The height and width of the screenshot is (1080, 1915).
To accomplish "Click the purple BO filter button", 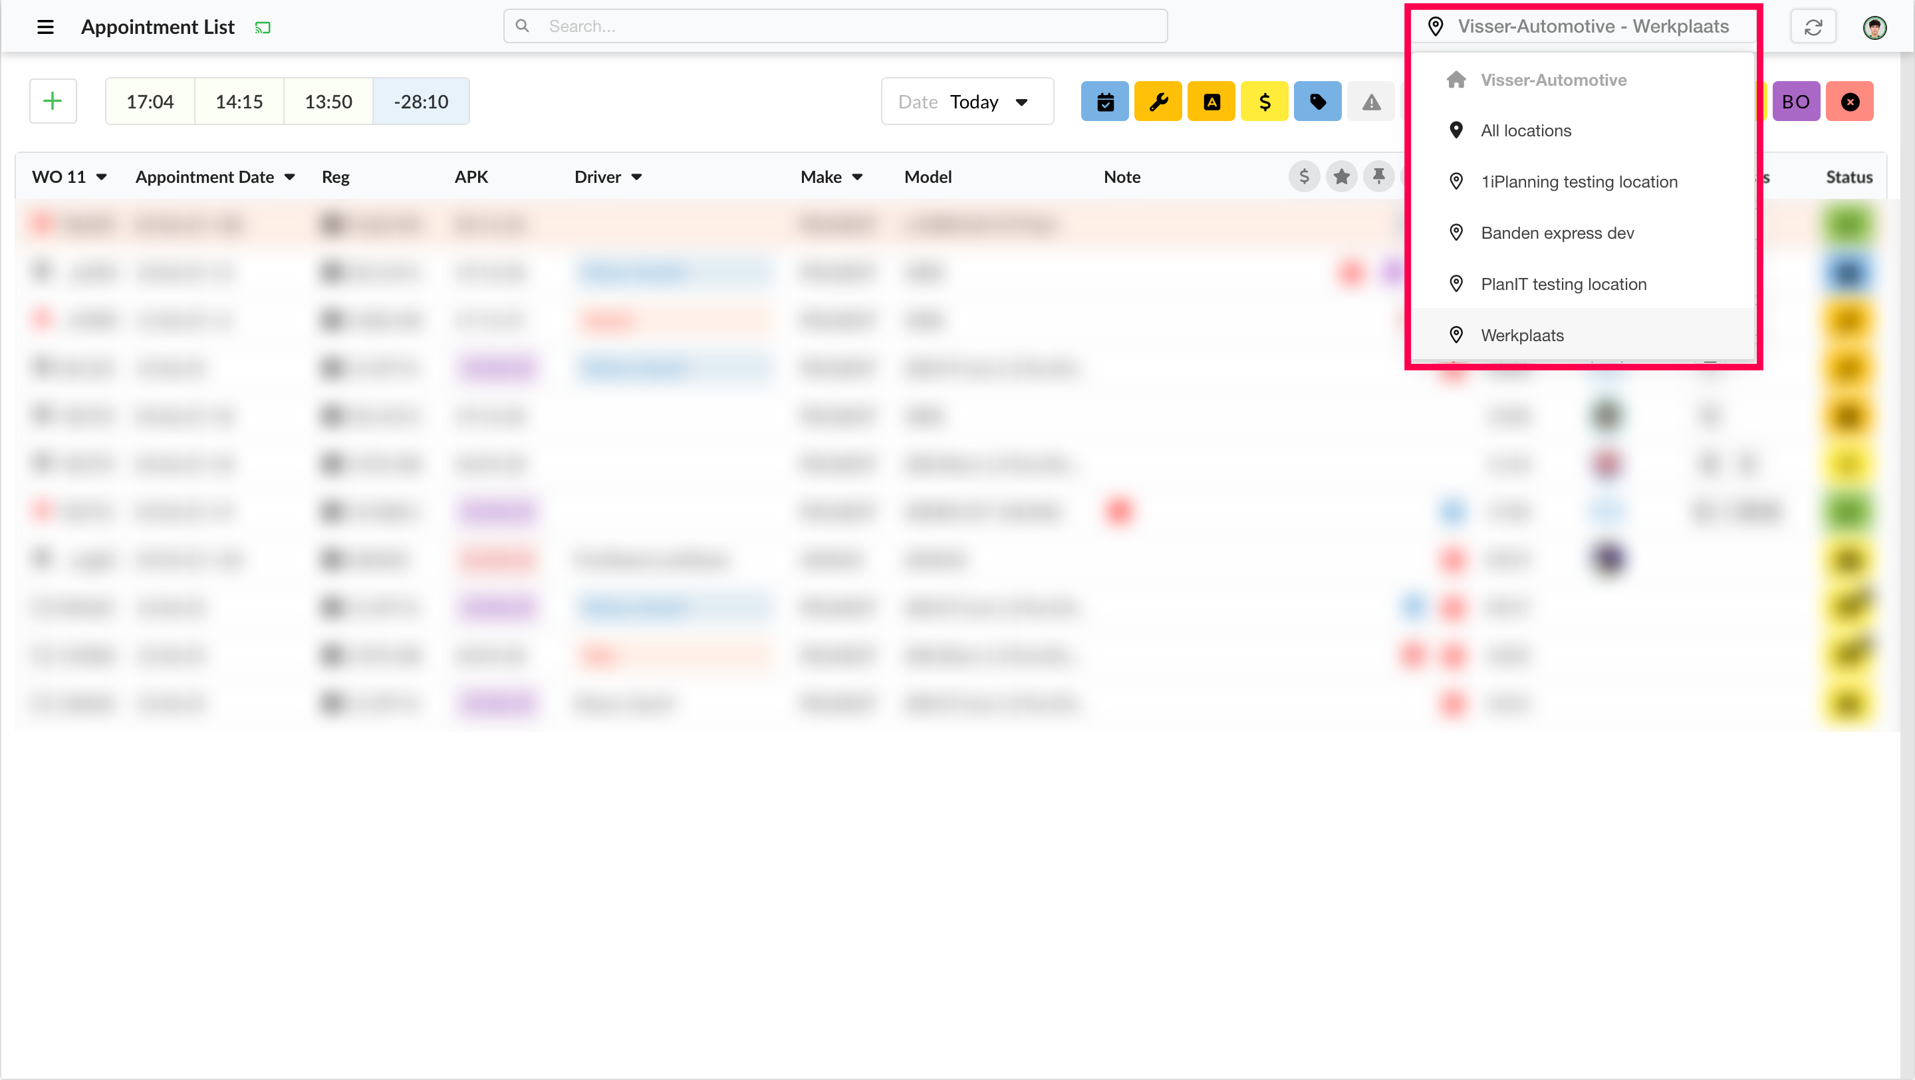I will (x=1796, y=101).
